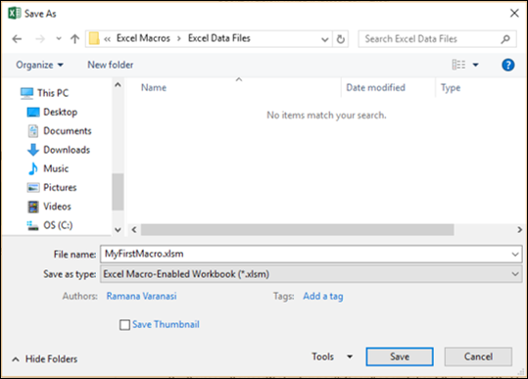
Task: Open the Organize menu
Action: [x=39, y=65]
